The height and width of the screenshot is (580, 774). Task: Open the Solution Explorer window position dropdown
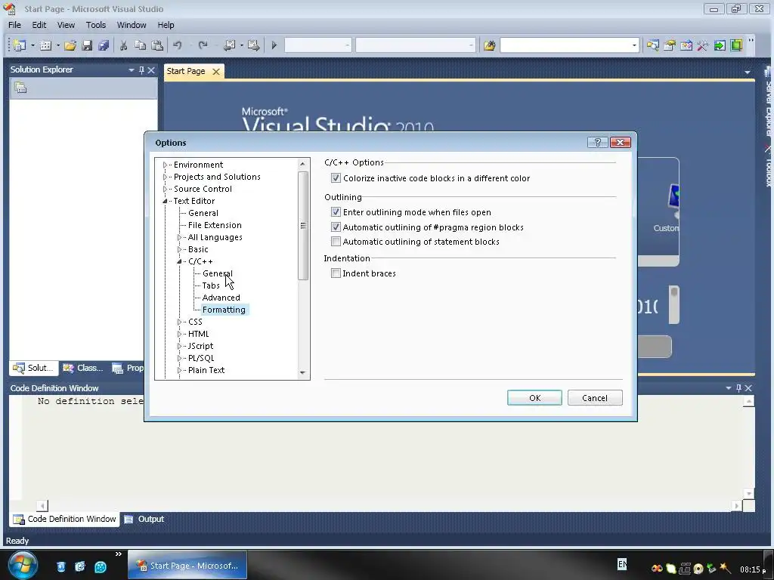tap(132, 70)
